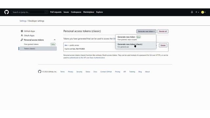Open Terms footer link
The image size is (210, 118).
tap(62, 72)
